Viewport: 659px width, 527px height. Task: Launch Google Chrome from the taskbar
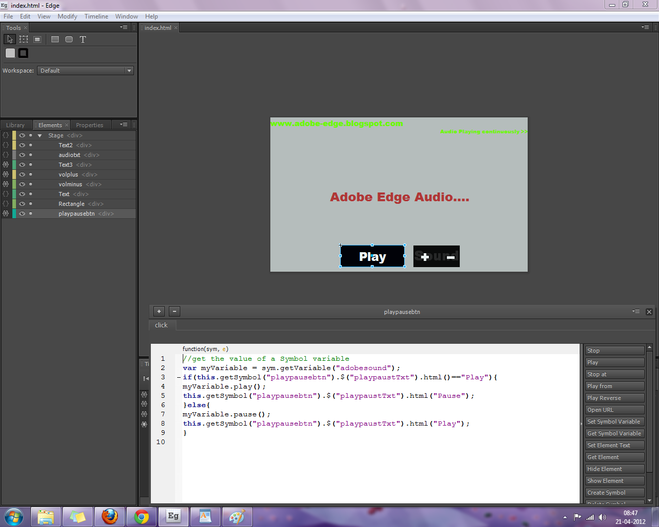[141, 517]
